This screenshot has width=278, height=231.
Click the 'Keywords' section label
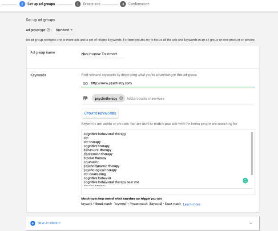[x=38, y=75]
